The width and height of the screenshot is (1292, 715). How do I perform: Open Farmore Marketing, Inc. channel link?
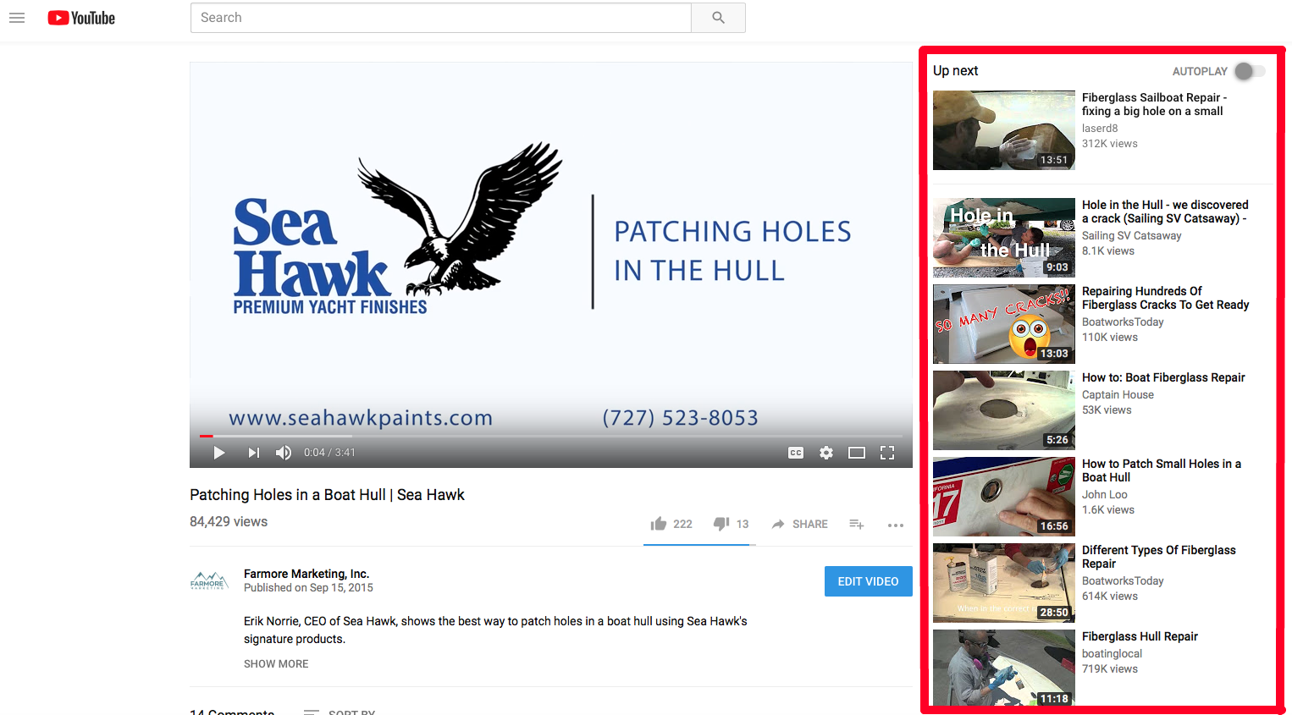point(306,574)
